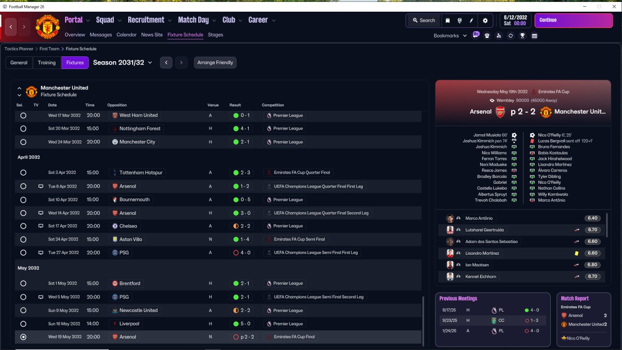
Task: Open the bookmark icon in the top toolbar
Action: (x=448, y=20)
